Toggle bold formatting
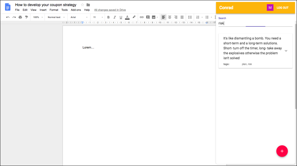297x166 pixels. coord(108,17)
